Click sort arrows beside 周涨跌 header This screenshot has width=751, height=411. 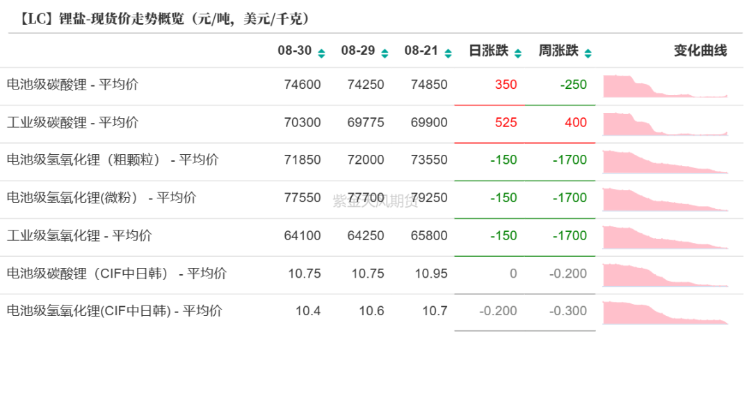click(x=588, y=53)
